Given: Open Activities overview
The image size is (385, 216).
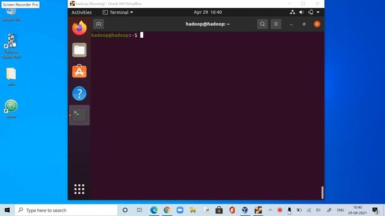Looking at the screenshot, I should point(82,12).
